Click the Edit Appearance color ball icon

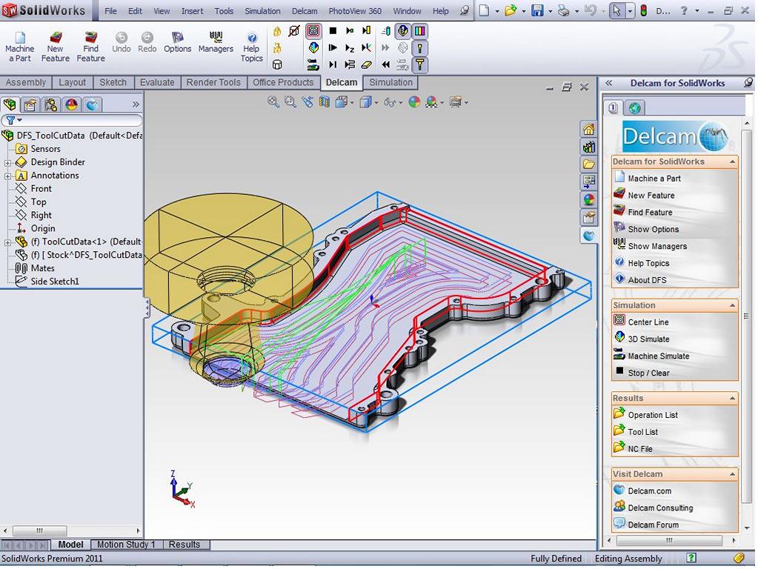pyautogui.click(x=414, y=102)
